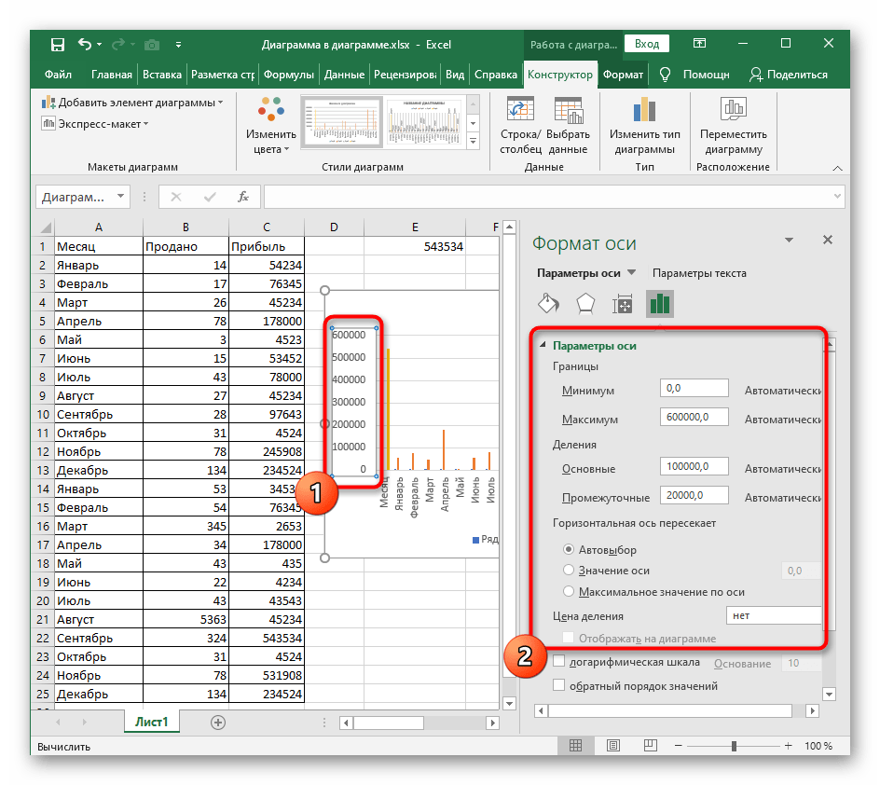Click the Save icon in title bar
Viewport: 880px width, 785px height.
coord(58,44)
